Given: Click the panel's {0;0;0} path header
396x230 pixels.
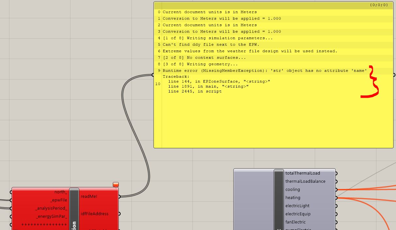Looking at the screenshot, I should point(379,5).
